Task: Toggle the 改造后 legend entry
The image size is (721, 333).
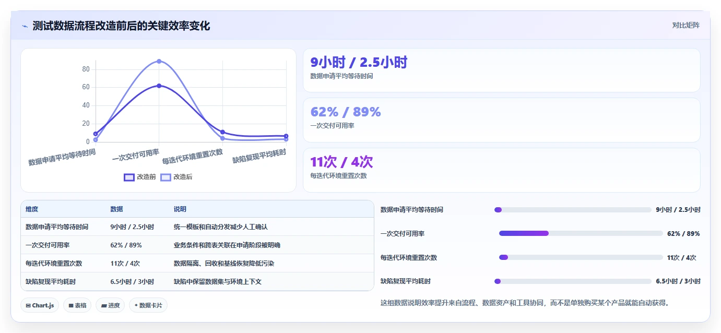Action: click(x=176, y=177)
